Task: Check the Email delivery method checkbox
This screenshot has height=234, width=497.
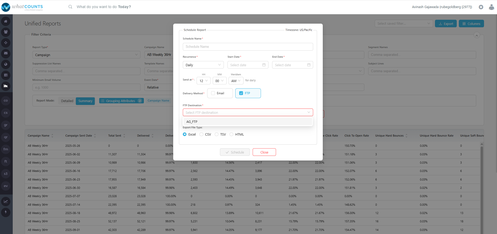Action: (213, 93)
